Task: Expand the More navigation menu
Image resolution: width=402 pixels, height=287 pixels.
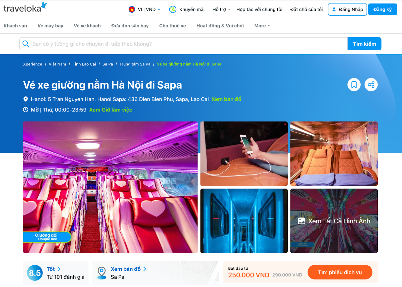Action: (x=262, y=26)
